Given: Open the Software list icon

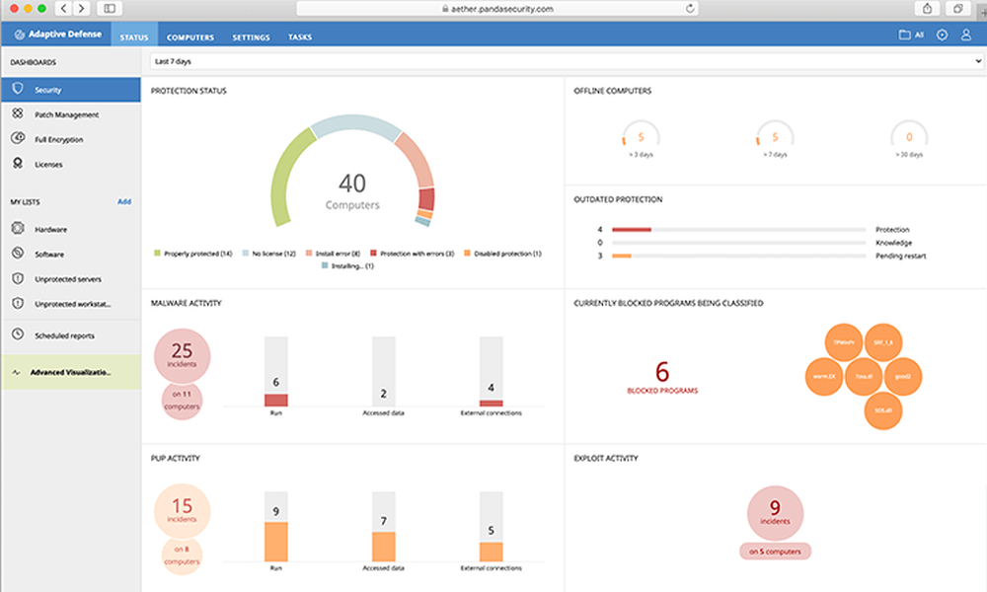Looking at the screenshot, I should click(x=18, y=253).
